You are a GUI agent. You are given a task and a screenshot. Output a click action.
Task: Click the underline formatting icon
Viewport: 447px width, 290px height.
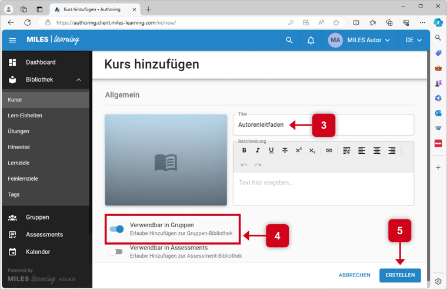coord(271,150)
